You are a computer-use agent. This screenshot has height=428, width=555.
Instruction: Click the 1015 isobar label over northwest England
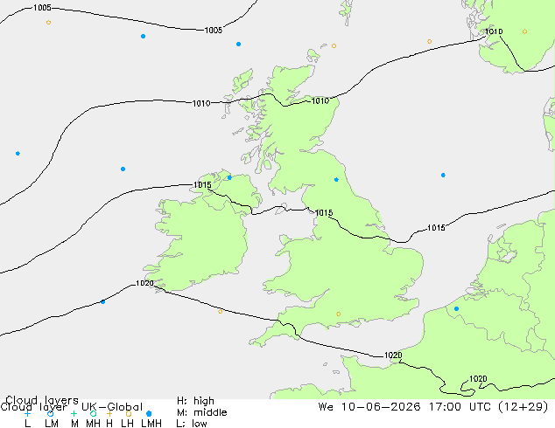324,213
